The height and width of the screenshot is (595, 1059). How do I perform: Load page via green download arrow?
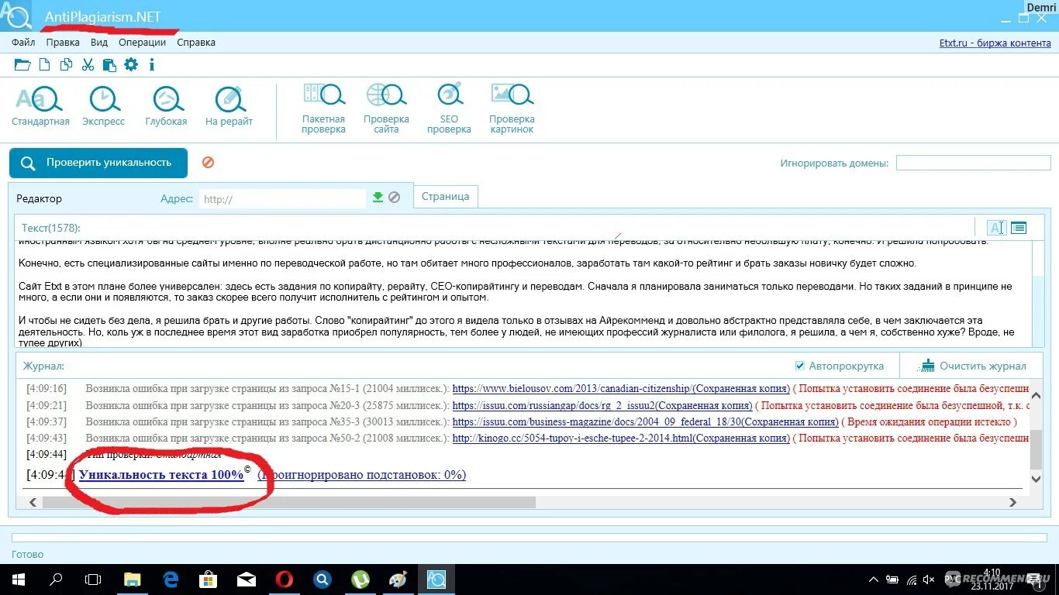coord(378,198)
